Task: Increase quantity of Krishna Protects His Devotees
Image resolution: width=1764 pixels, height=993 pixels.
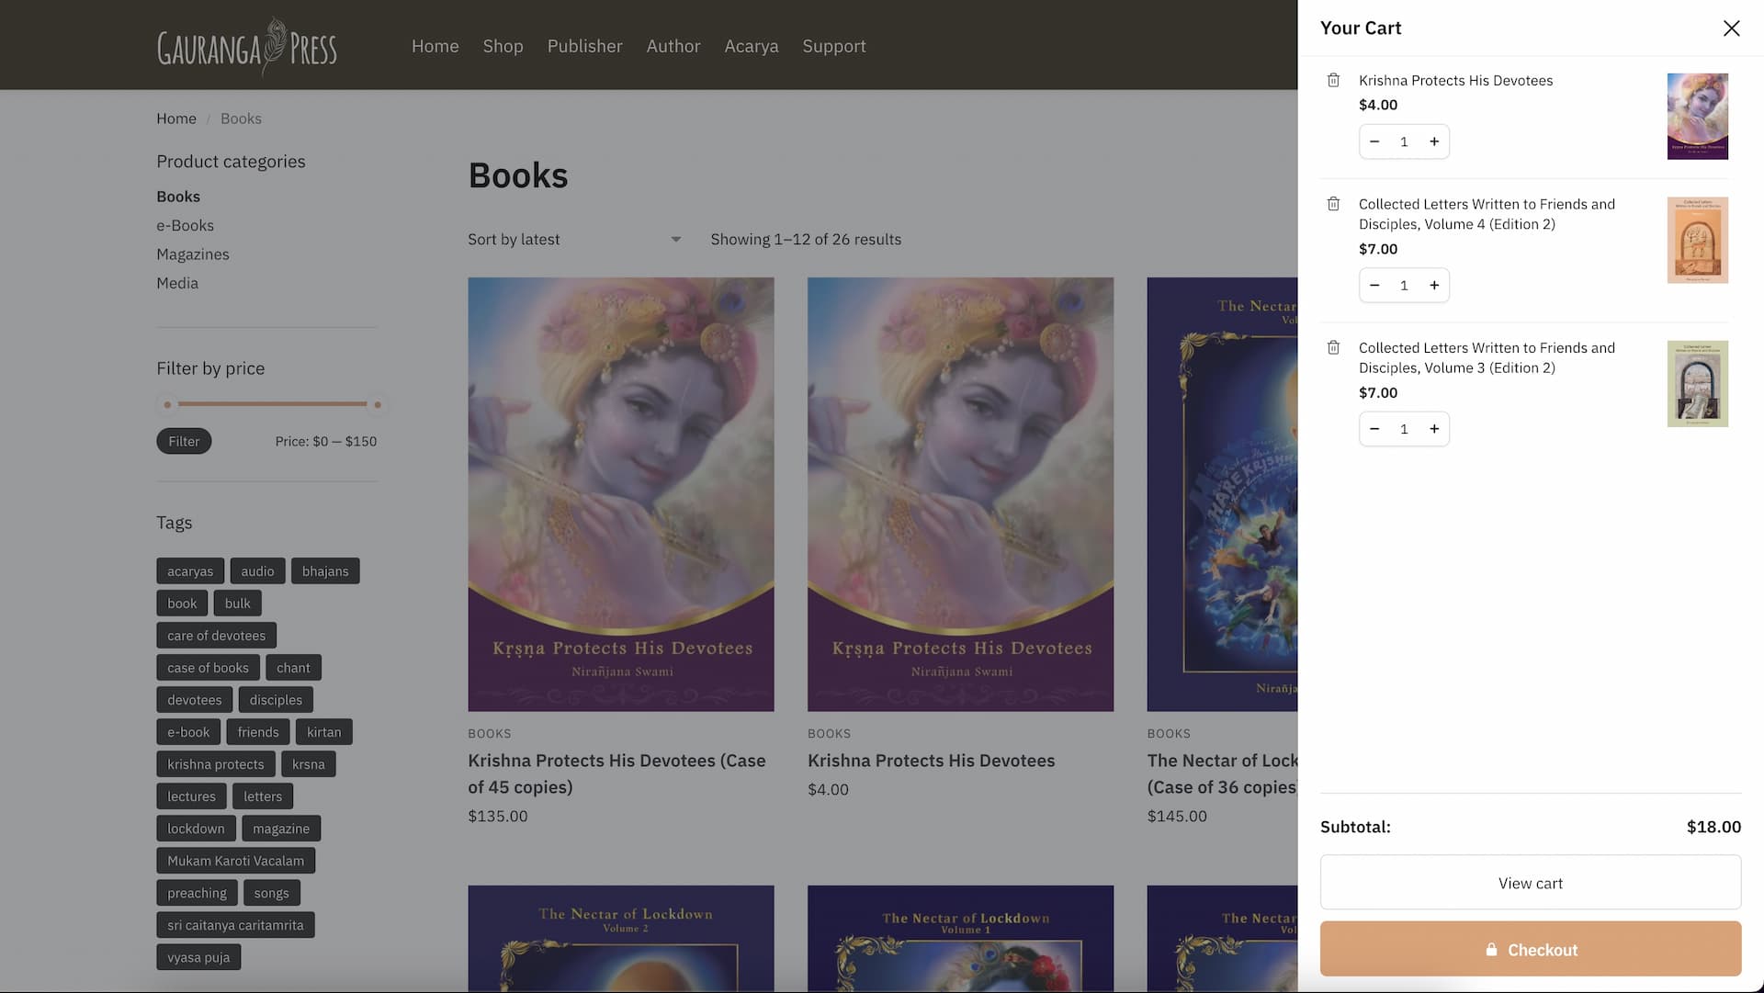Action: point(1433,141)
